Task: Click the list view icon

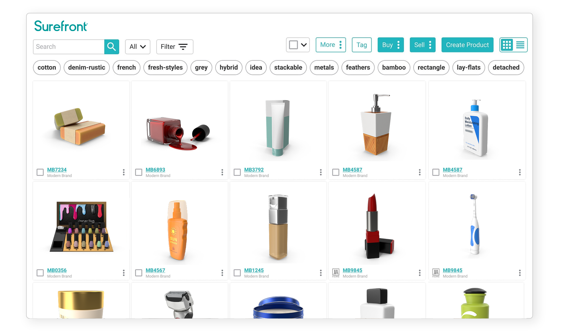Action: coord(520,45)
